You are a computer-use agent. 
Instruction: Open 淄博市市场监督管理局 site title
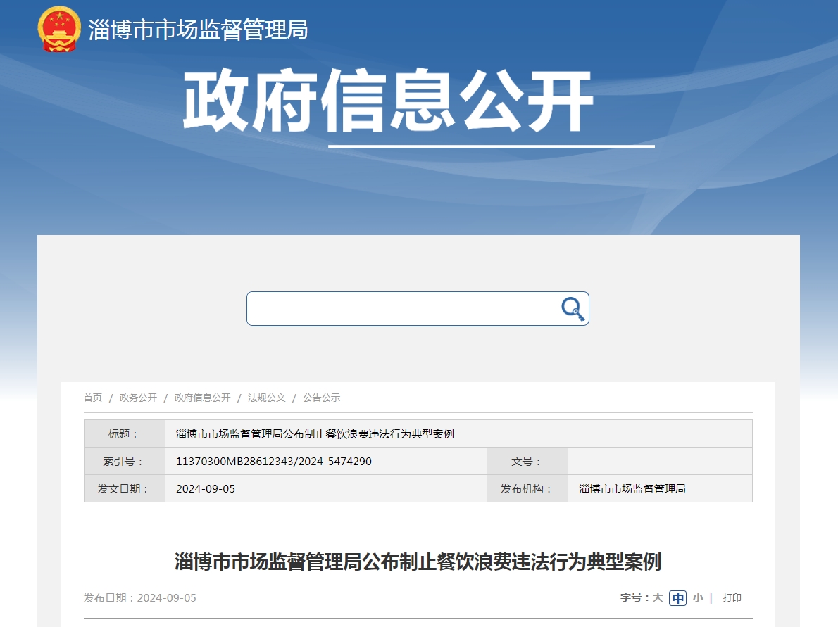[x=199, y=30]
